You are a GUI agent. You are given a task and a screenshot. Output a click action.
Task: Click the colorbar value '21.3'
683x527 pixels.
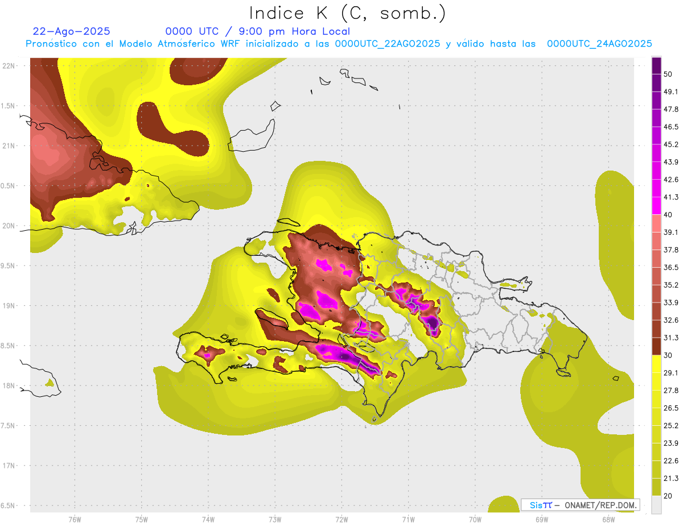tap(671, 479)
